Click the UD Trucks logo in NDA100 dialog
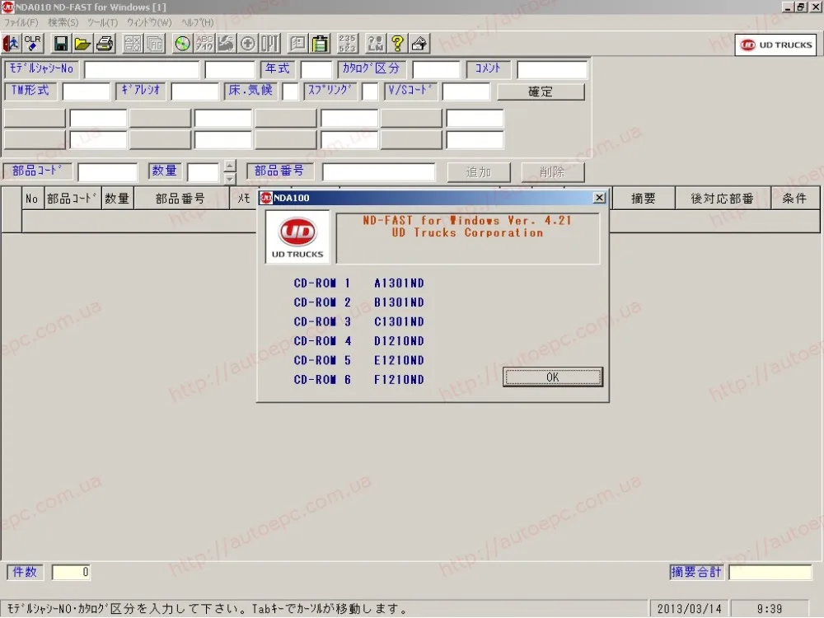824x618 pixels. click(297, 237)
